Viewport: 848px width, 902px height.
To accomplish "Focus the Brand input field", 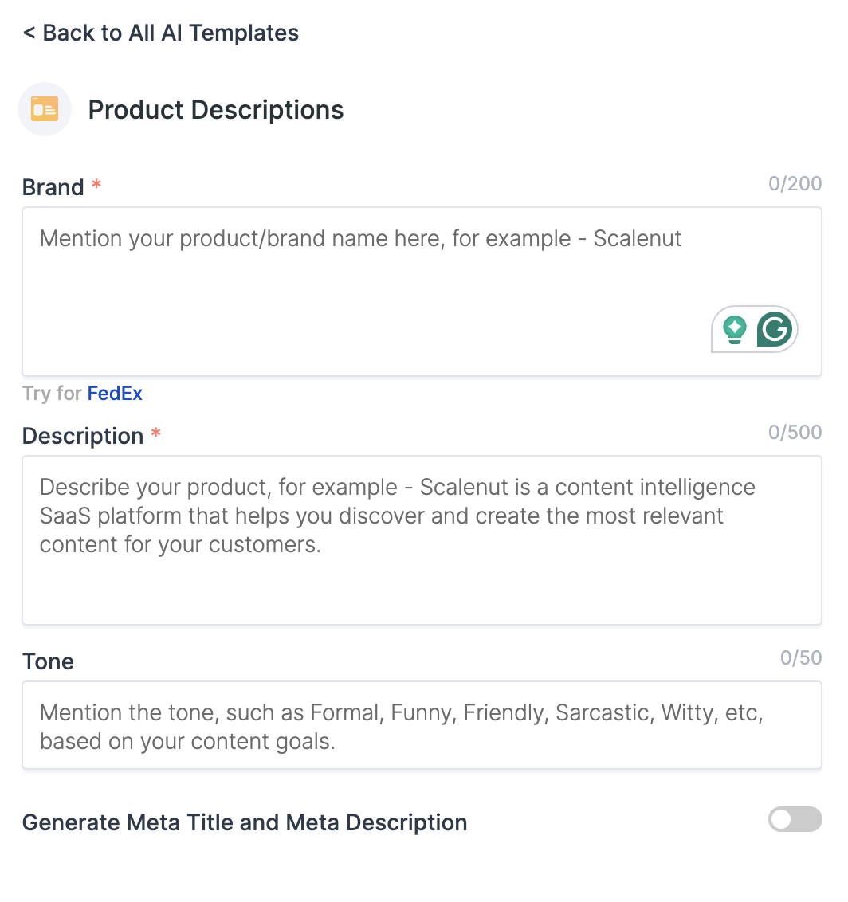I will point(422,292).
